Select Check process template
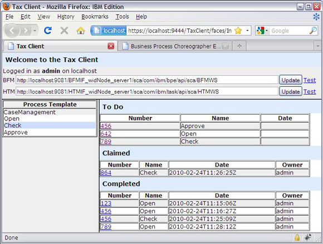 point(50,125)
